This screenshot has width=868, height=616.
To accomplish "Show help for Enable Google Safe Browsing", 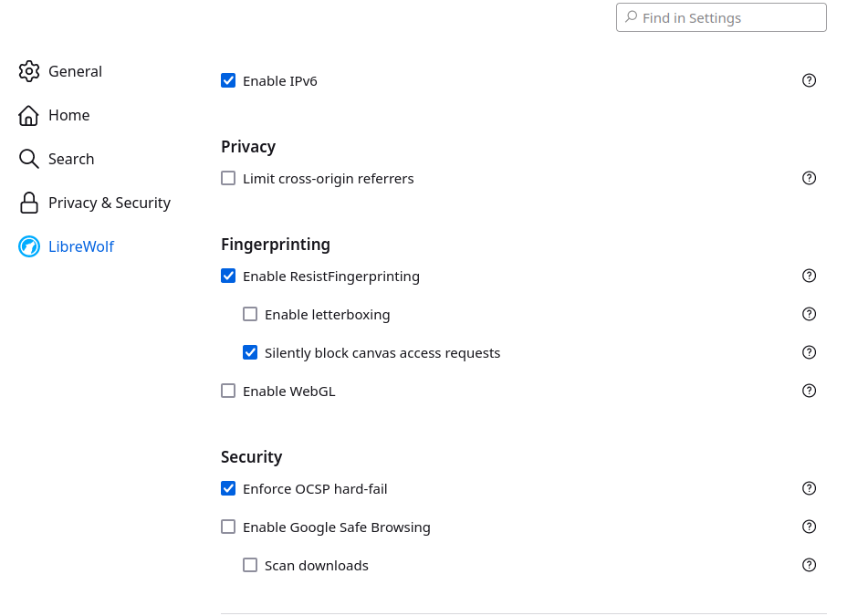I will click(x=809, y=527).
